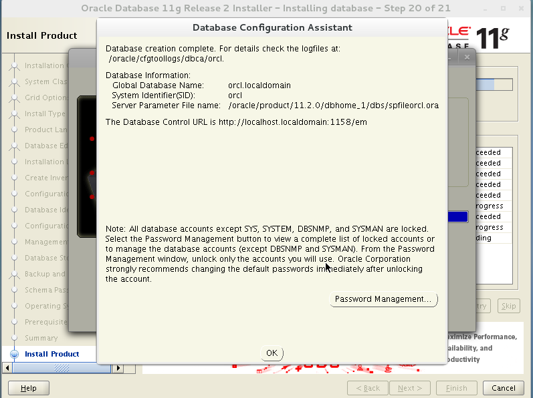
Task: Select the Database Identifiers step
Action: pos(46,210)
